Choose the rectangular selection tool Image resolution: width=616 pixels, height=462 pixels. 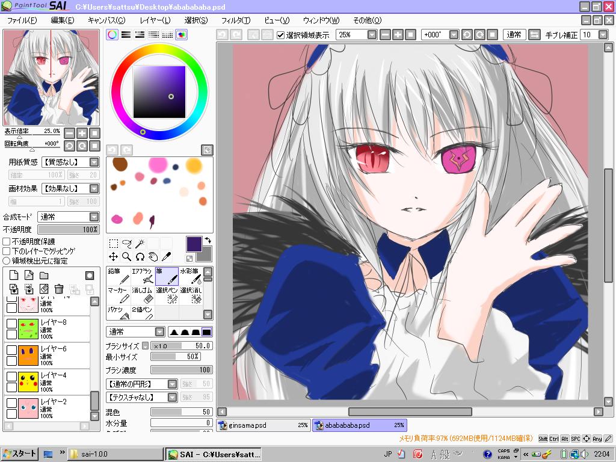(114, 244)
